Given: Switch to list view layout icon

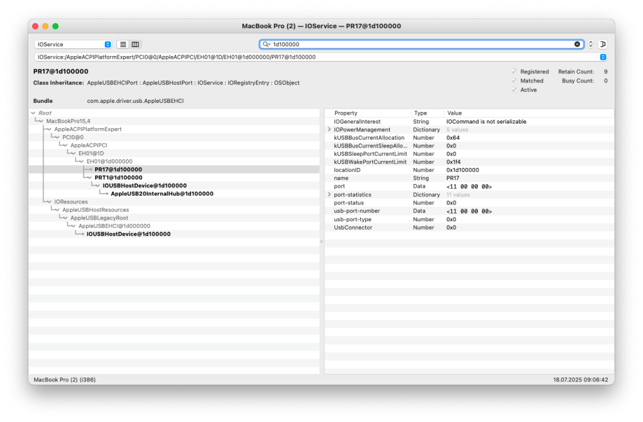Looking at the screenshot, I should click(123, 44).
